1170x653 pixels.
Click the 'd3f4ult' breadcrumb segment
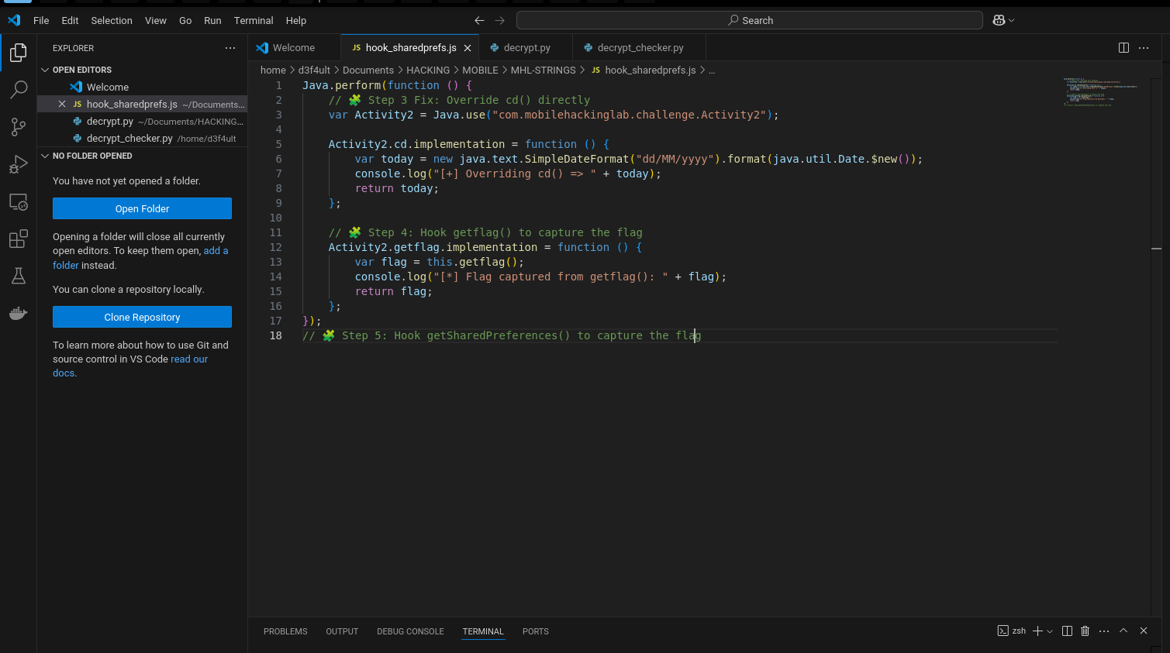click(x=314, y=70)
